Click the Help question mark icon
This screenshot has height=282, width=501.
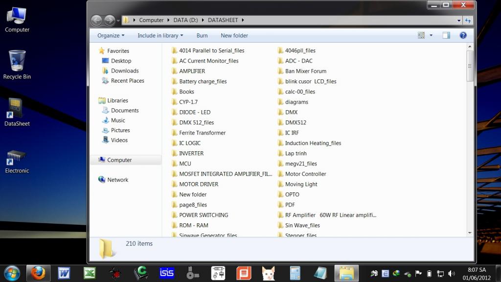(x=463, y=35)
